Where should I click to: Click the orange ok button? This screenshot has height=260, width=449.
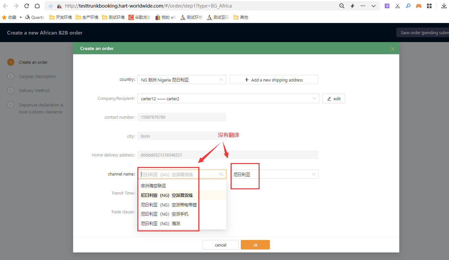point(255,245)
